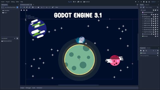160x90 pixels.
Task: Toggle visibility of Moon node
Action: pos(157,14)
